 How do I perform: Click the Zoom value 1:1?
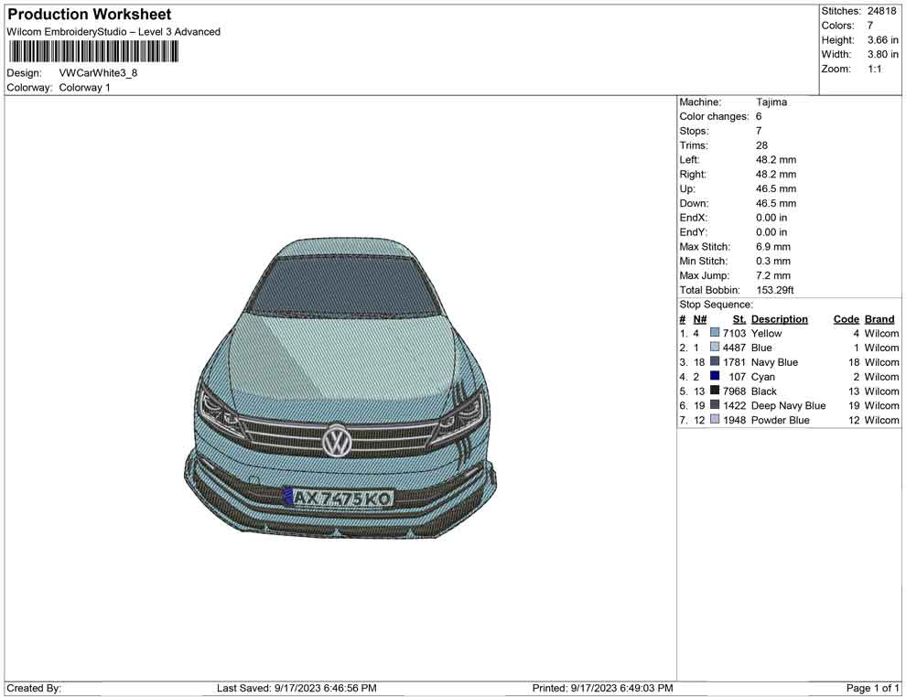(875, 69)
